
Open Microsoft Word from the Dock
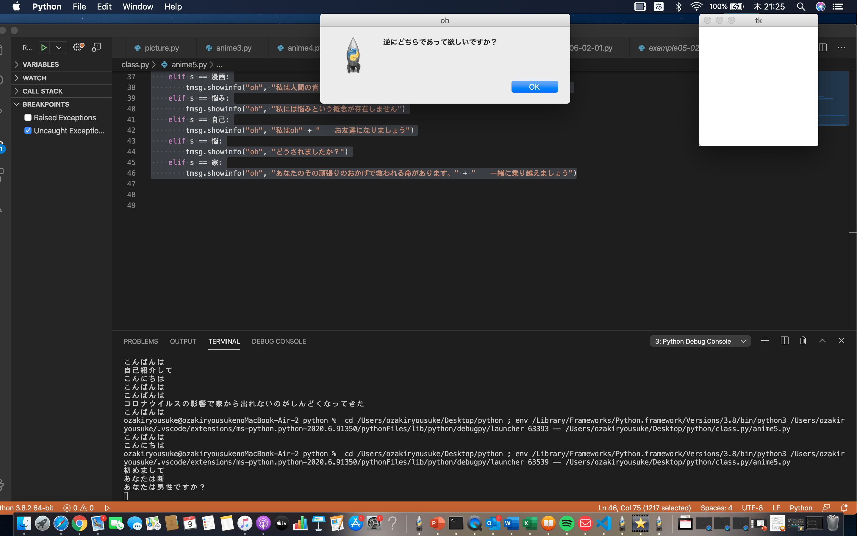511,523
